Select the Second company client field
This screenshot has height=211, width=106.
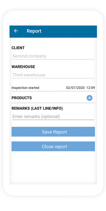[53, 56]
